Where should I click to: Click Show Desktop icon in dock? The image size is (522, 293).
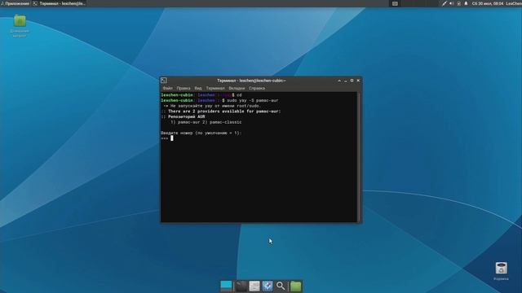coord(226,286)
